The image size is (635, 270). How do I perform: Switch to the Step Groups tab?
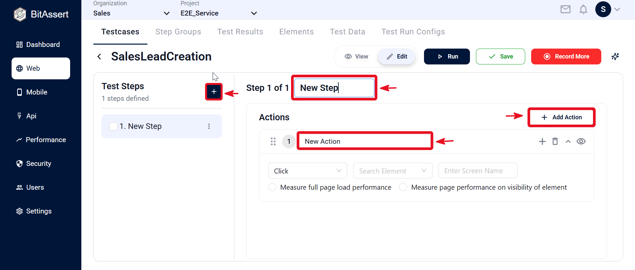178,32
